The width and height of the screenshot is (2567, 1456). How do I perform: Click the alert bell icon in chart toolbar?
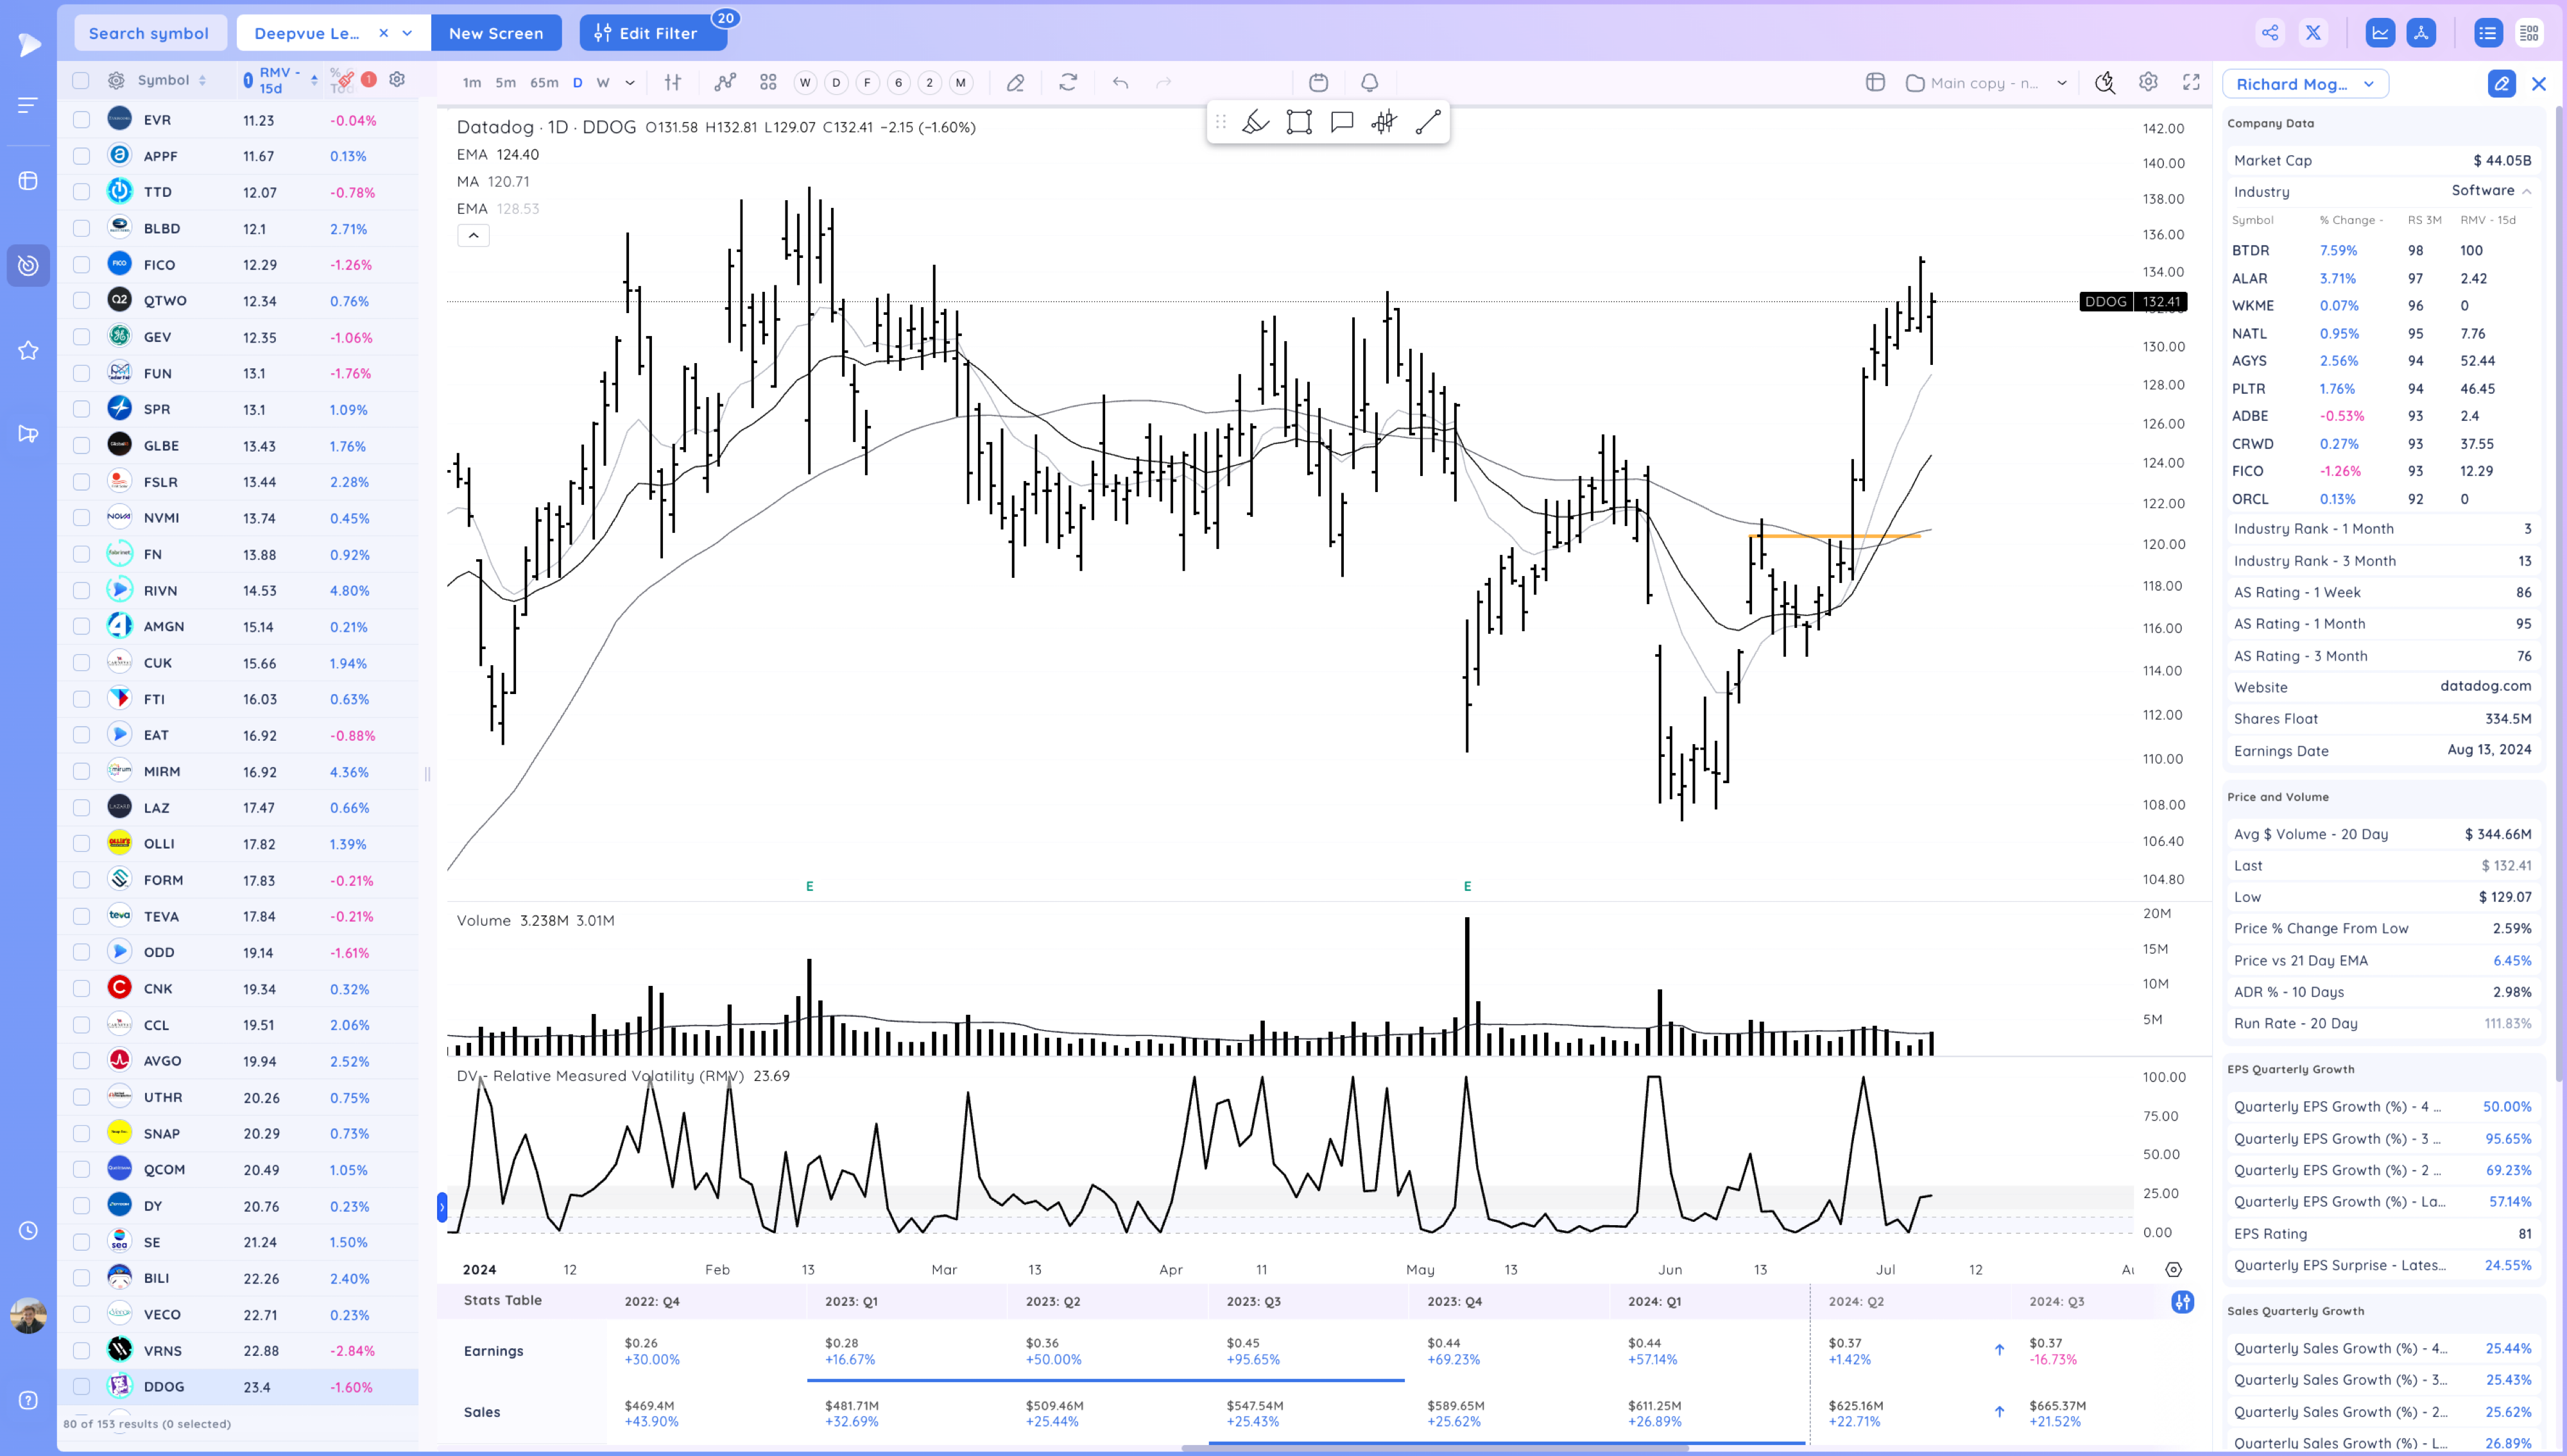(x=1369, y=83)
